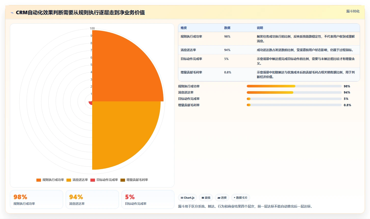Select the 表格 chip
370x219 pixels.
tap(206, 198)
